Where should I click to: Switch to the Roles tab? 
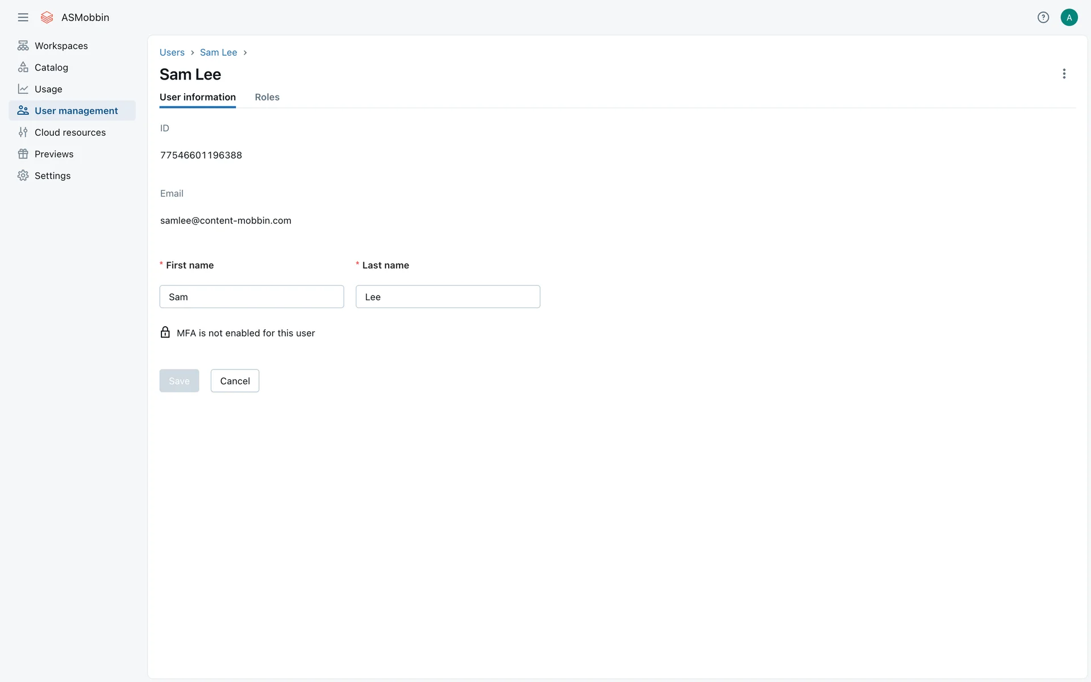267,97
